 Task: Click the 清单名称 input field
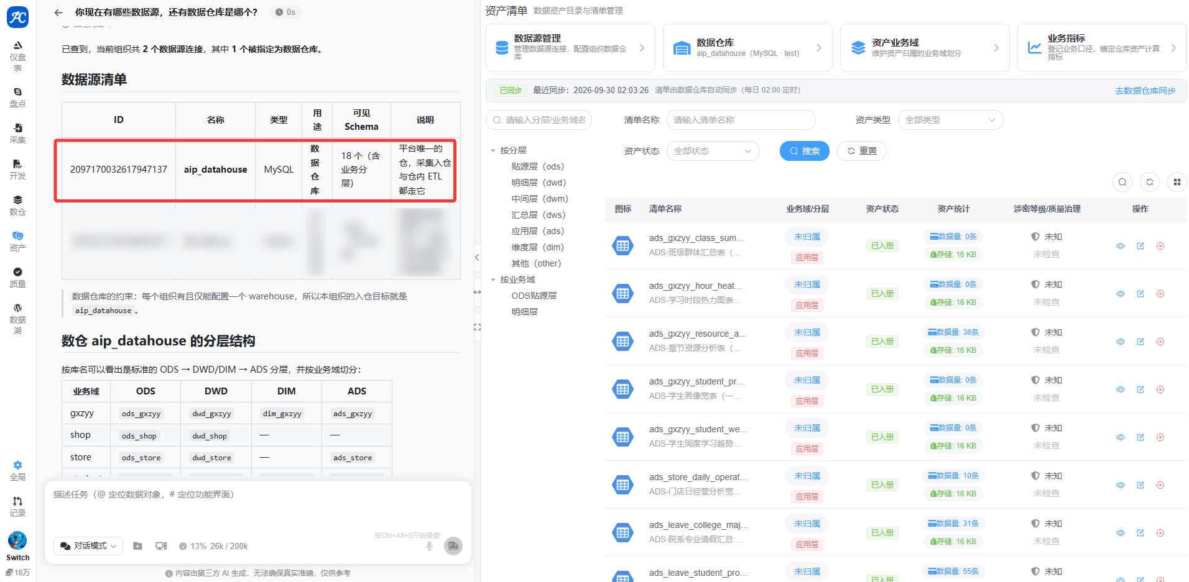coord(741,120)
